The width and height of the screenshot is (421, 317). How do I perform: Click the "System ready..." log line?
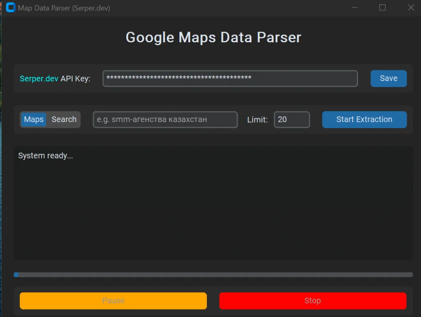(46, 156)
